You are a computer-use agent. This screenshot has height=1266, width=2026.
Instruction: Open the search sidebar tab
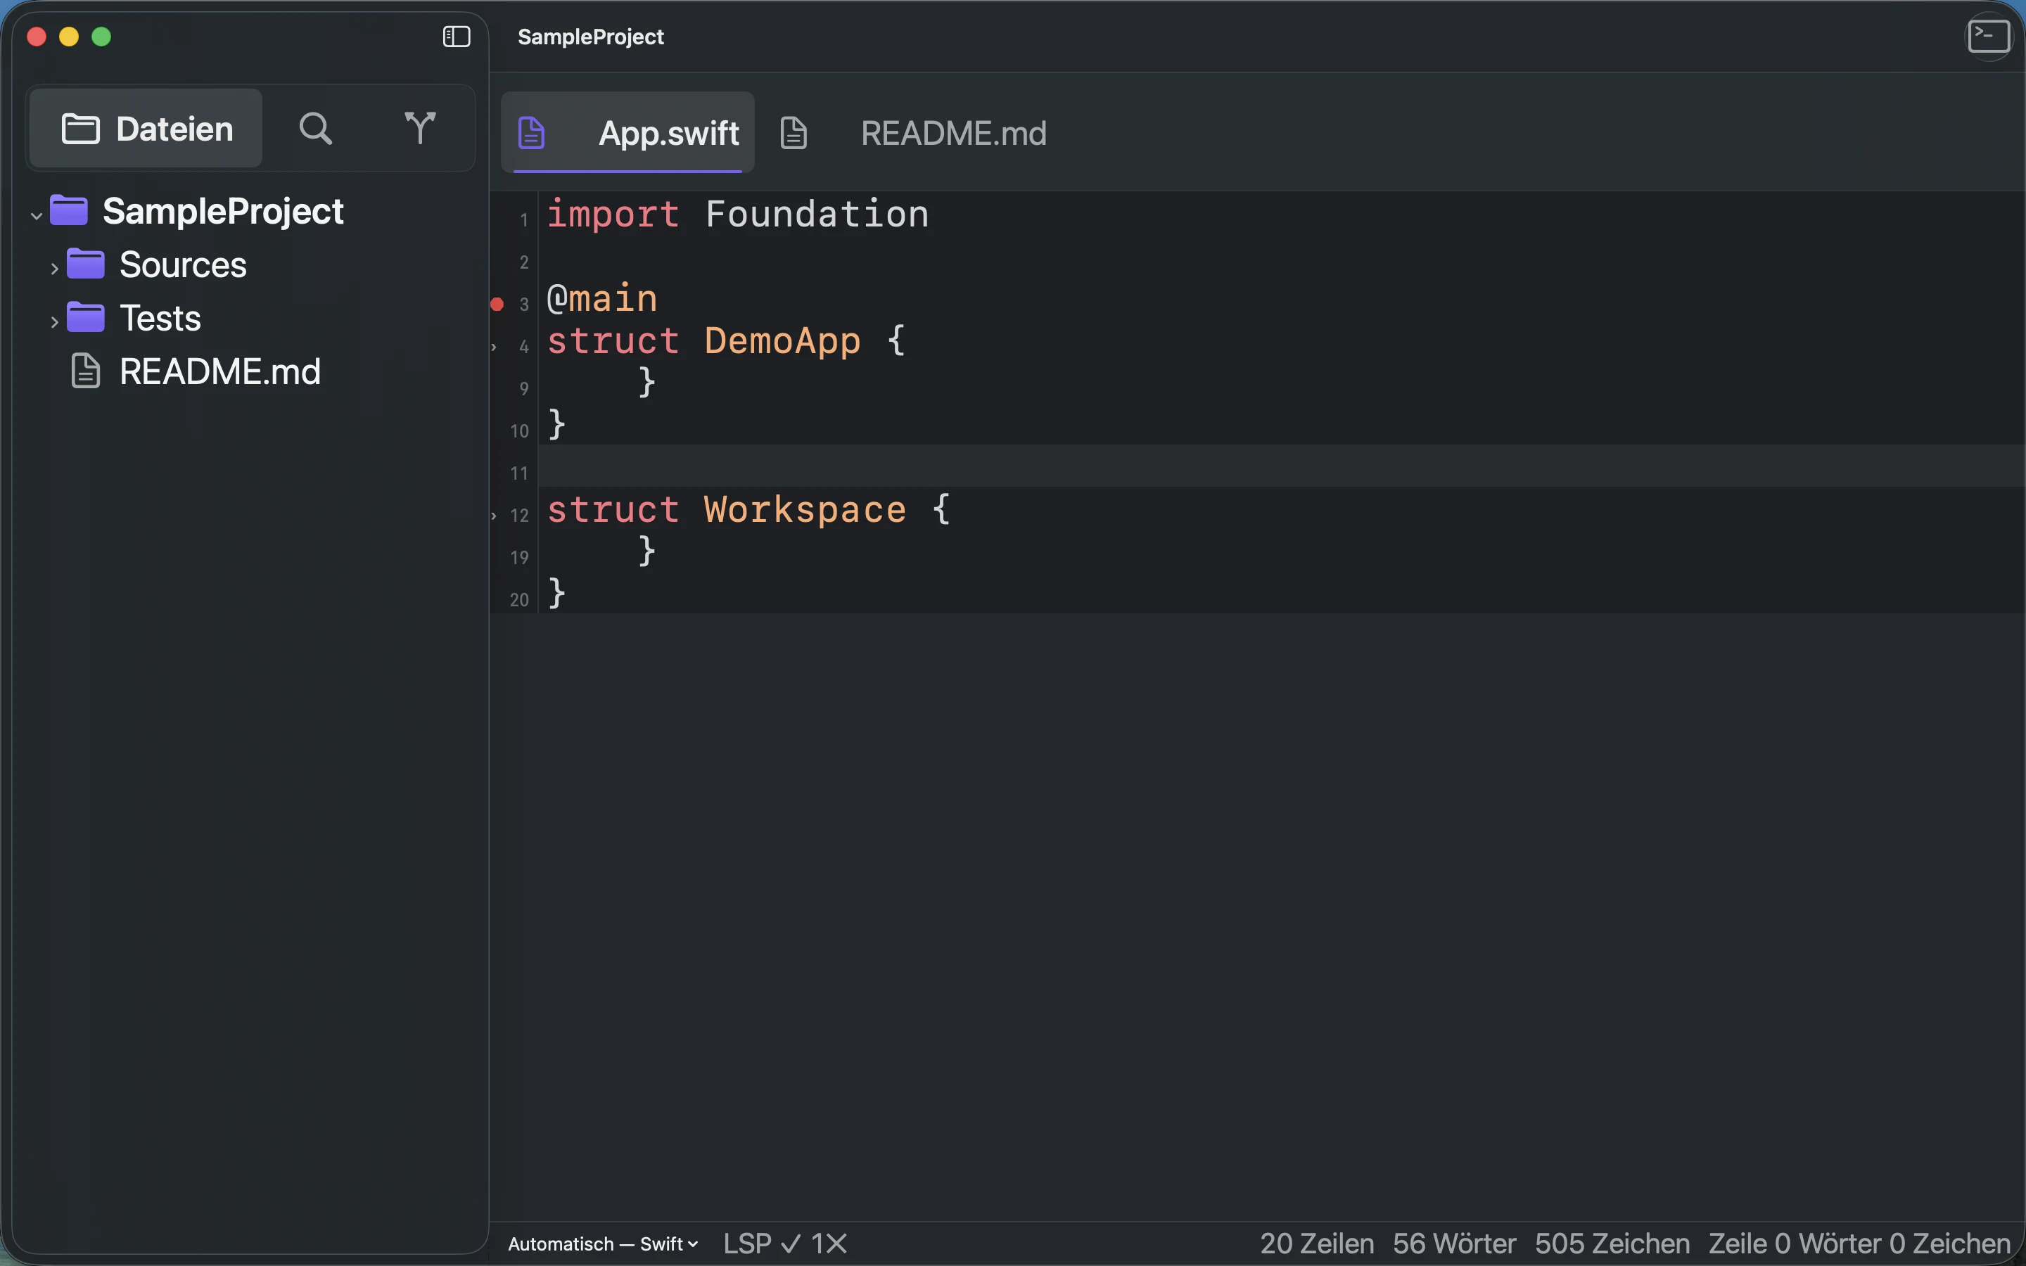pos(316,129)
